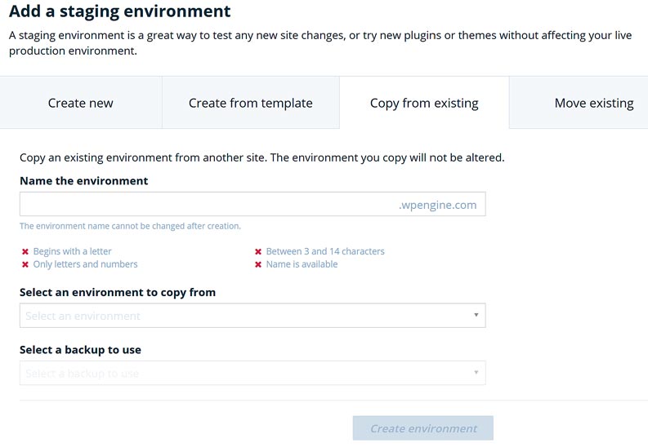
Task: Click the 'Select an environment to copy from' label
Action: tap(118, 292)
